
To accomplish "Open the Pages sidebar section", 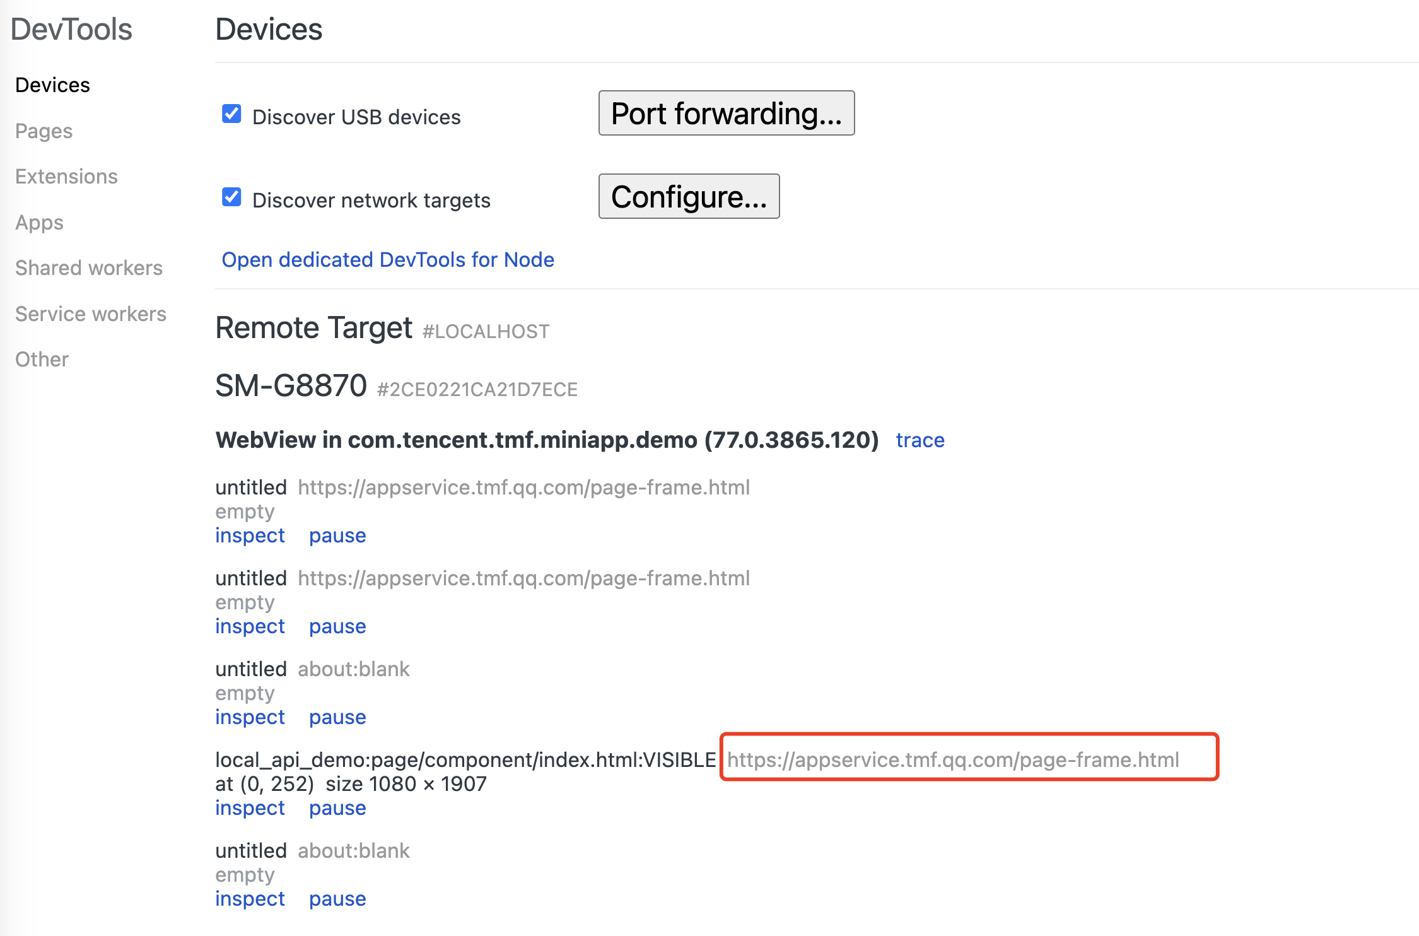I will pos(44,131).
